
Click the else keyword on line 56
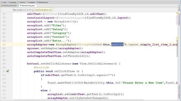pyautogui.click(x=44, y=90)
